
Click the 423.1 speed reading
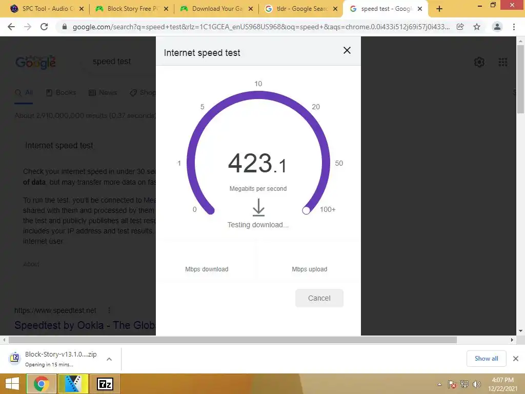[x=257, y=164]
